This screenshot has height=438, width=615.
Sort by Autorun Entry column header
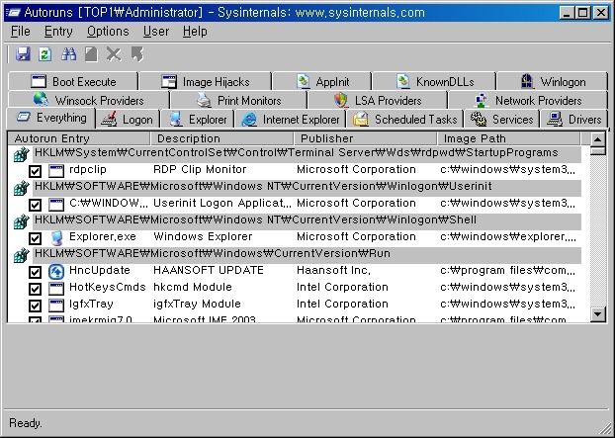(79, 138)
